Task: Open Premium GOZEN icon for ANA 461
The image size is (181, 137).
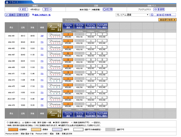Action: [55, 36]
